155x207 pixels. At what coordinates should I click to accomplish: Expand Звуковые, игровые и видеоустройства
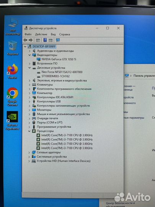[x=29, y=80]
